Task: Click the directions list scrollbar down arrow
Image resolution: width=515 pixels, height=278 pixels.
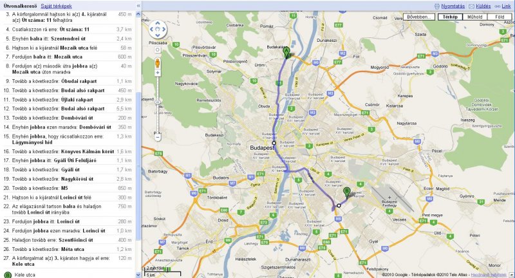Action: point(138,275)
